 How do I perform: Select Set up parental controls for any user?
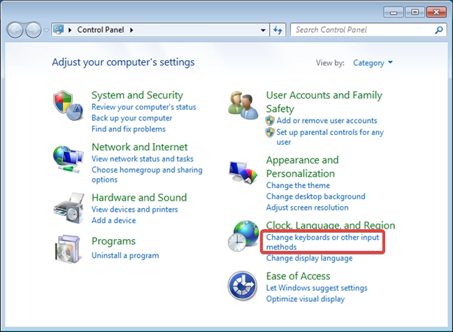[330, 137]
